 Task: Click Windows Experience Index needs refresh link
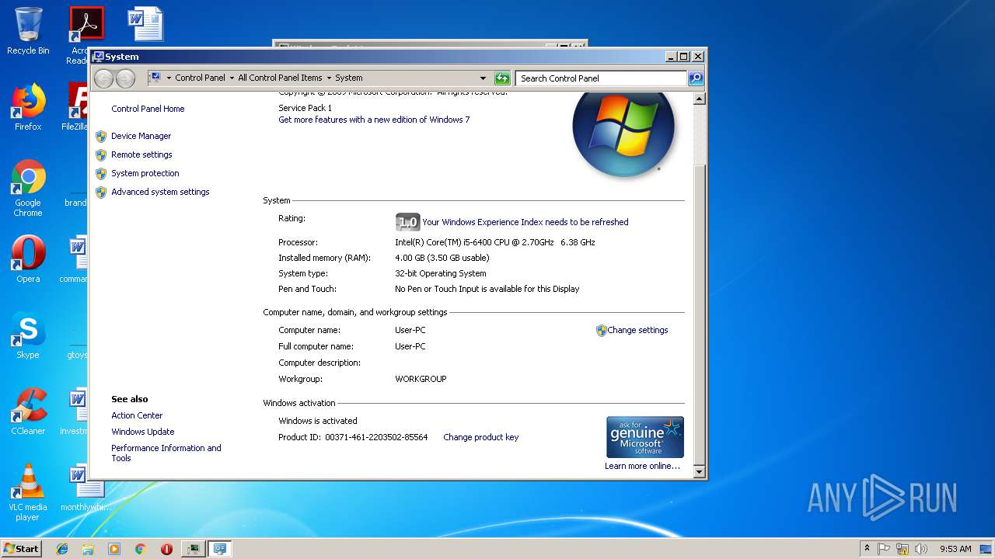pos(525,222)
